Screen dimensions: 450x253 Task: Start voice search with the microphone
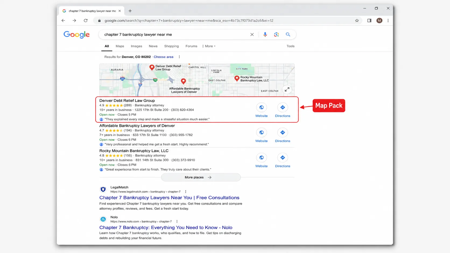click(x=265, y=34)
